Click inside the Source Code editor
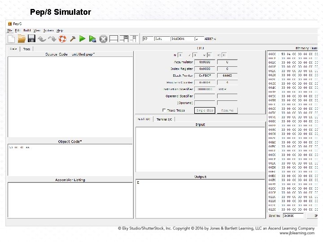 [x=70, y=97]
